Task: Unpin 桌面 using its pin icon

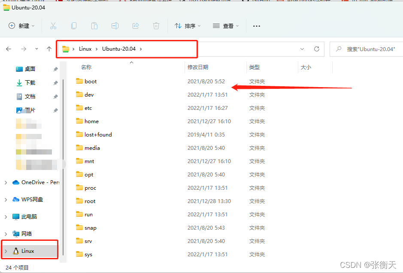Action: [x=55, y=69]
